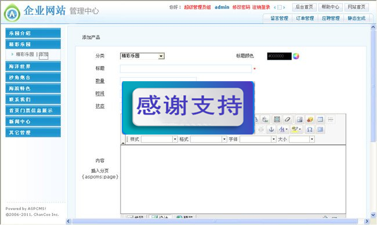The width and height of the screenshot is (377, 225).
Task: Open 其它管理 in the sidebar
Action: [x=33, y=132]
